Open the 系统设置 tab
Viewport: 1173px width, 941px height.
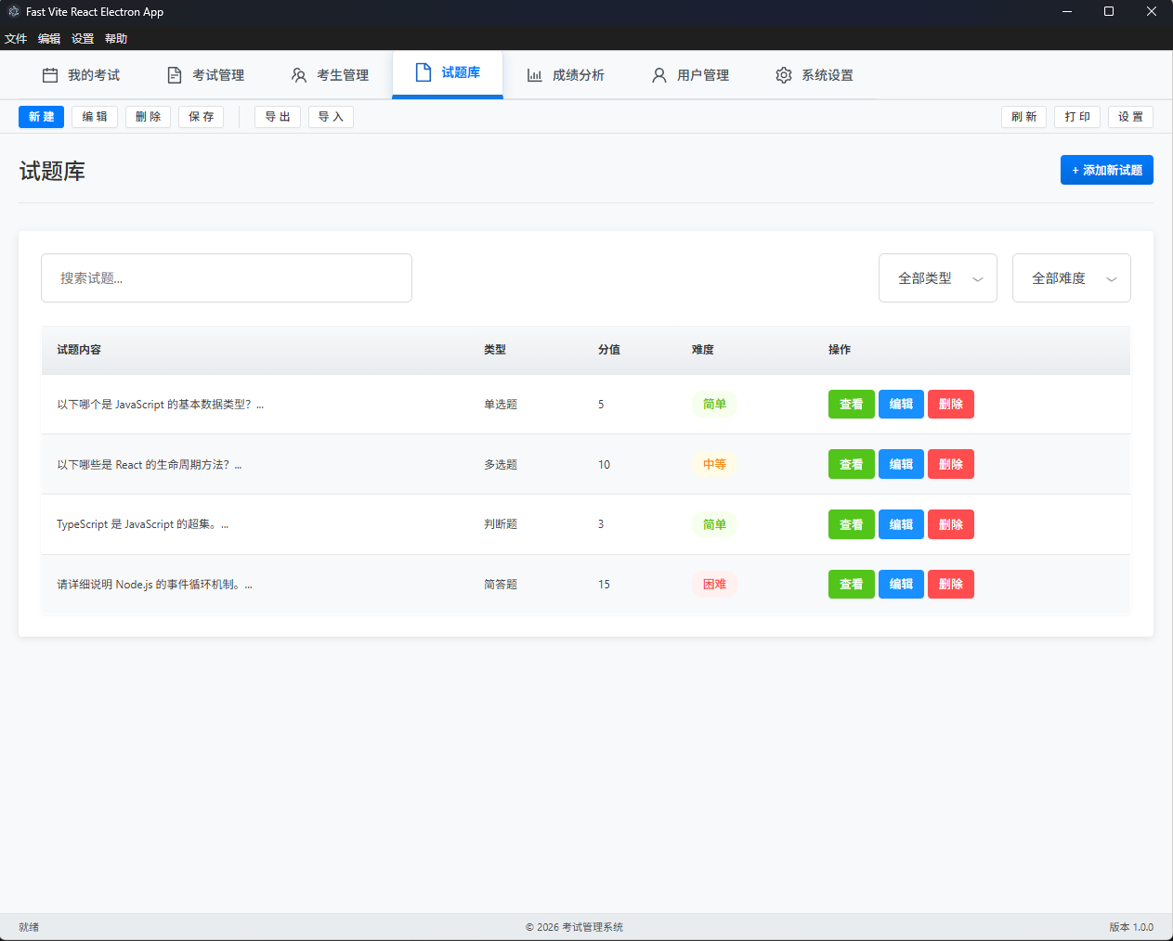(x=815, y=75)
